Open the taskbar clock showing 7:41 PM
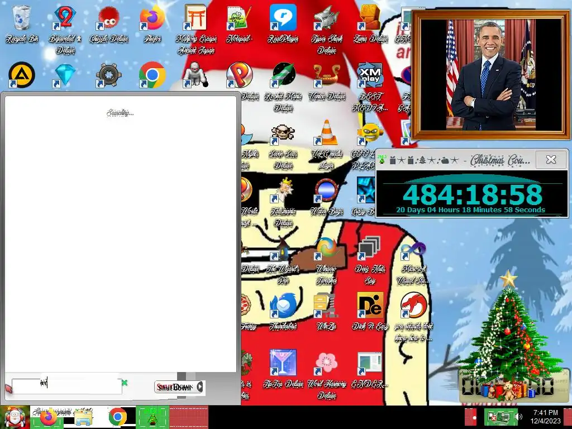The width and height of the screenshot is (572, 429). click(545, 417)
